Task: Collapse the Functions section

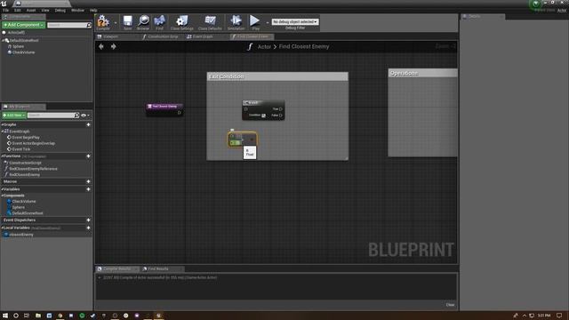Action: click(x=3, y=156)
